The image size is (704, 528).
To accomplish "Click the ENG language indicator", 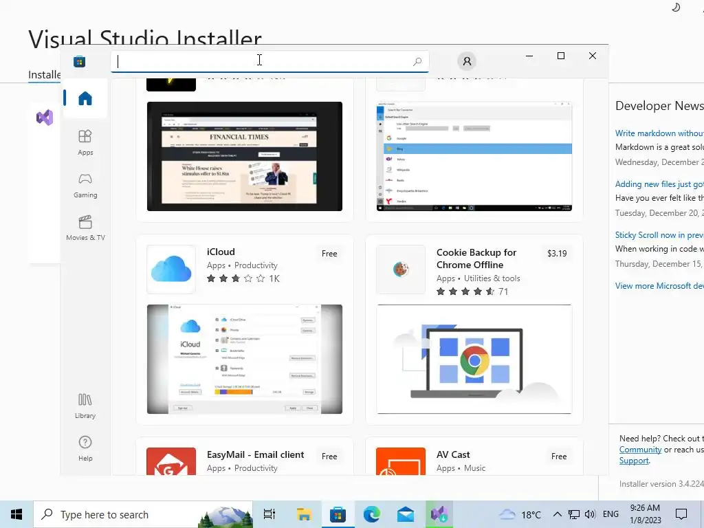I will [610, 514].
